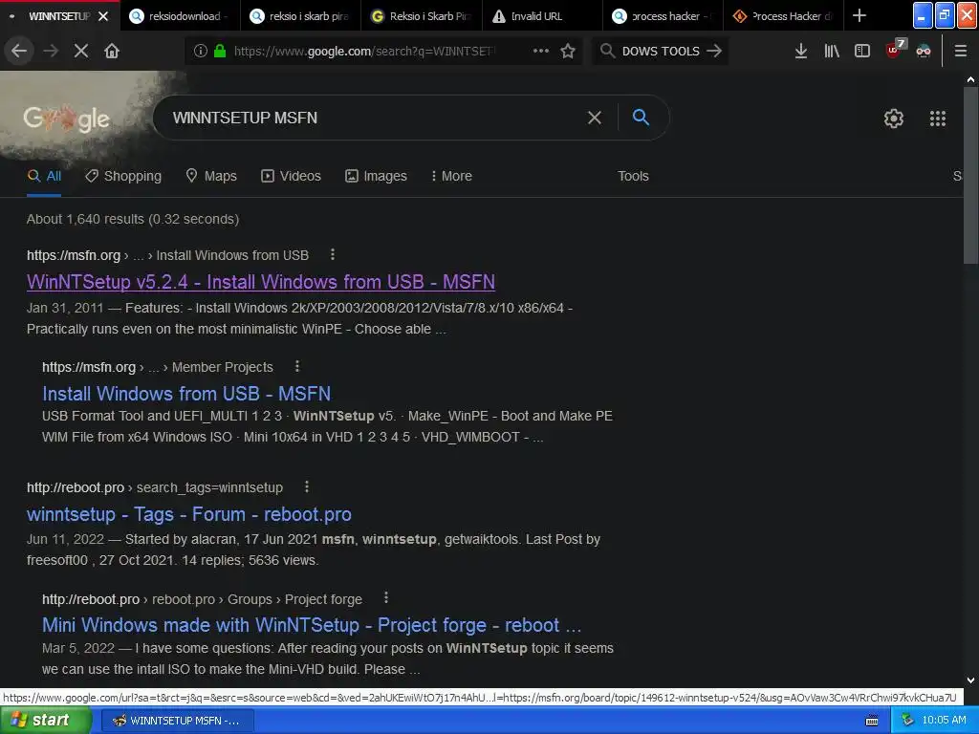Image resolution: width=979 pixels, height=734 pixels.
Task: Filter results by Shopping
Action: tap(123, 176)
